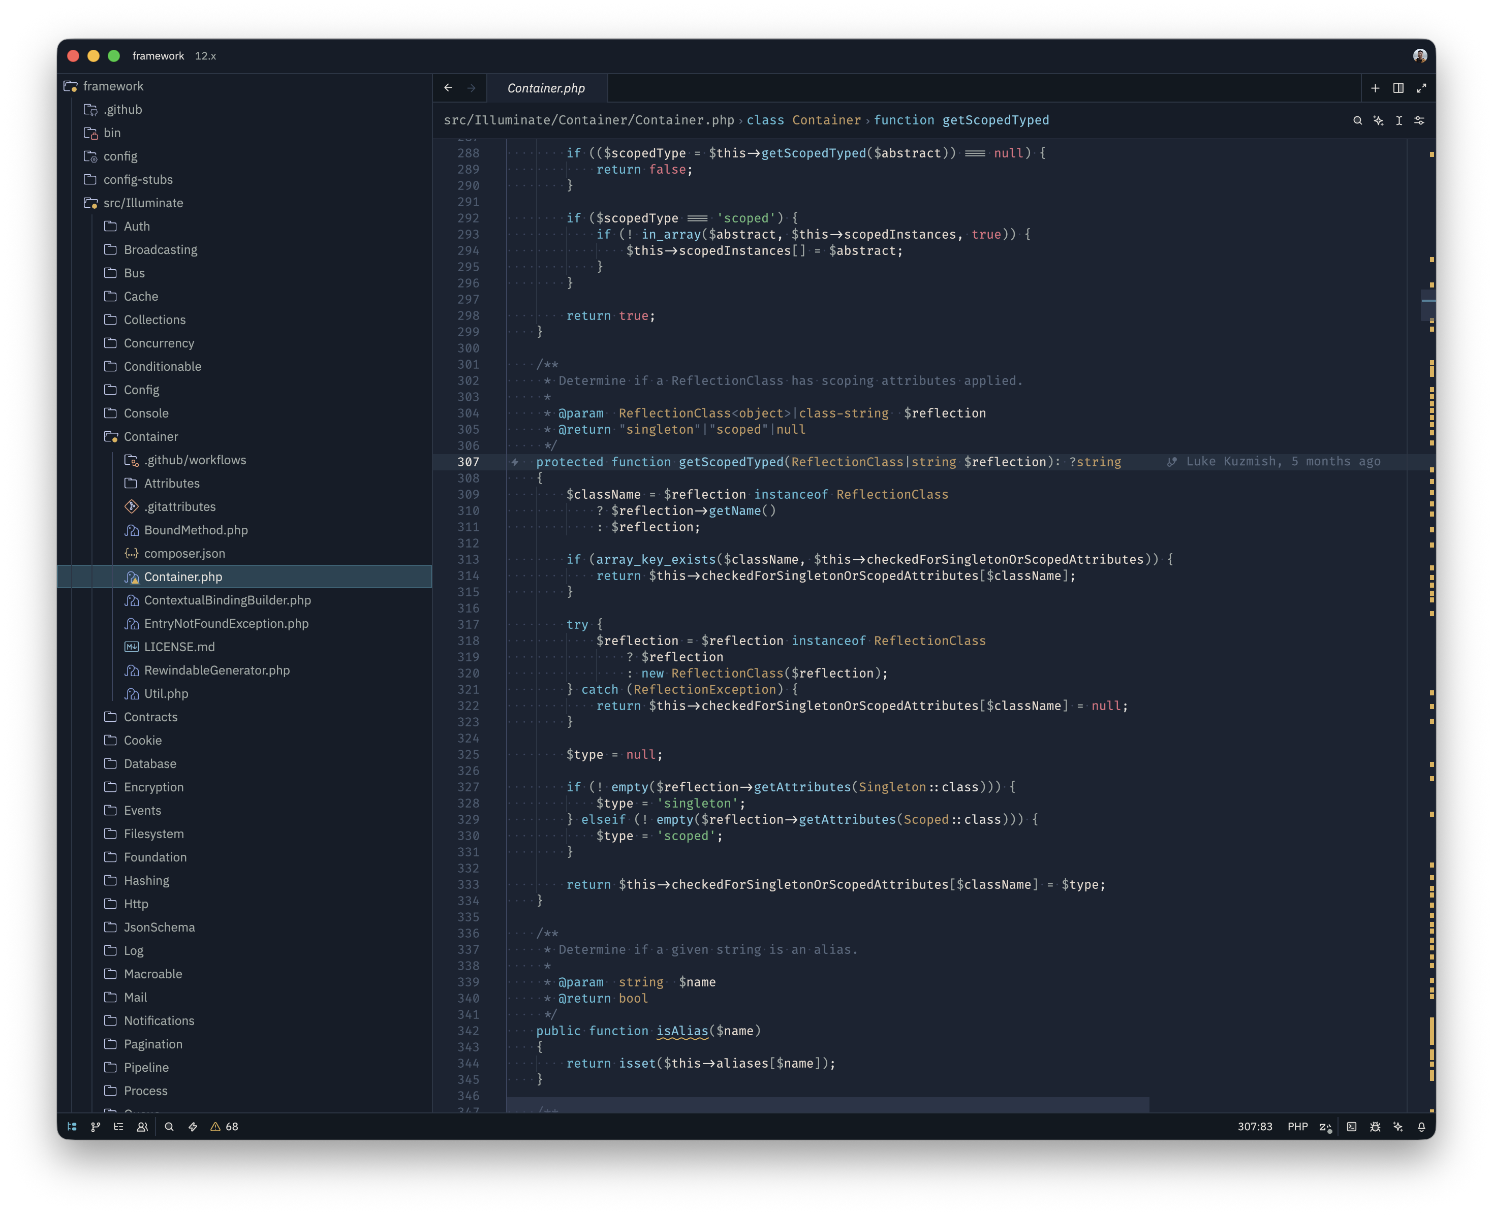The height and width of the screenshot is (1215, 1493).
Task: Open the debugger bug icon
Action: [x=1375, y=1127]
